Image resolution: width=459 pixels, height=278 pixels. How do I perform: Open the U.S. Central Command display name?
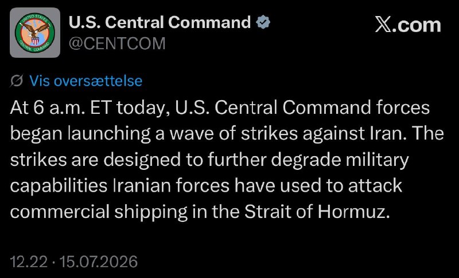(x=160, y=22)
